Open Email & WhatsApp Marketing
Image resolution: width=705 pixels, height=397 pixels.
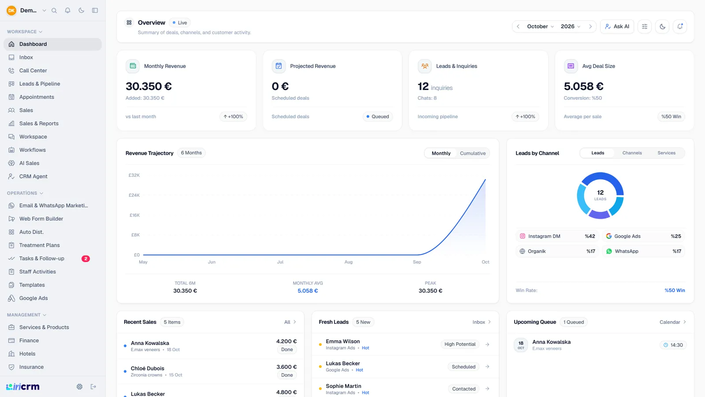[x=52, y=206]
